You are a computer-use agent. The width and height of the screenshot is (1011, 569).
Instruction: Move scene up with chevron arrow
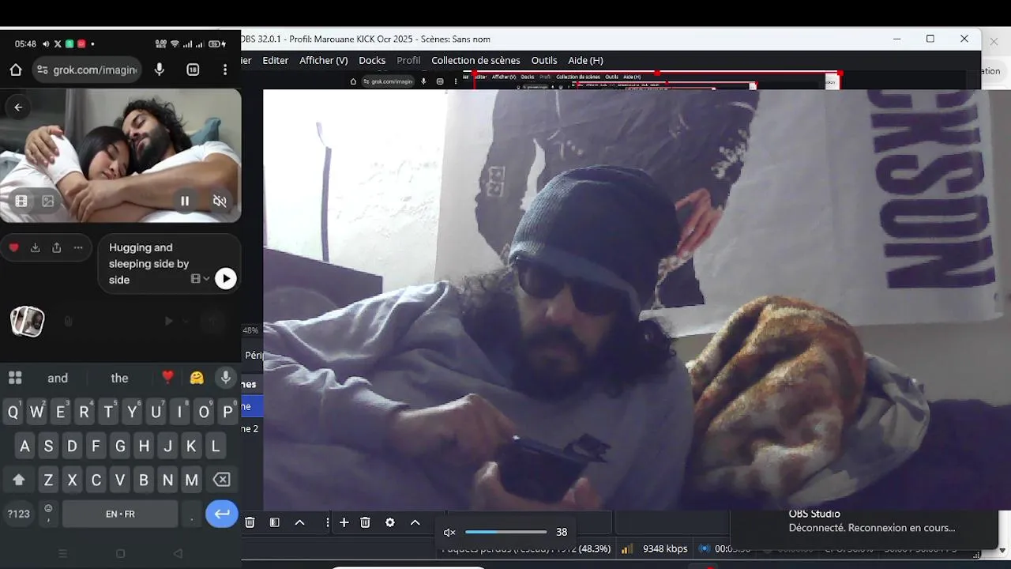pyautogui.click(x=299, y=522)
